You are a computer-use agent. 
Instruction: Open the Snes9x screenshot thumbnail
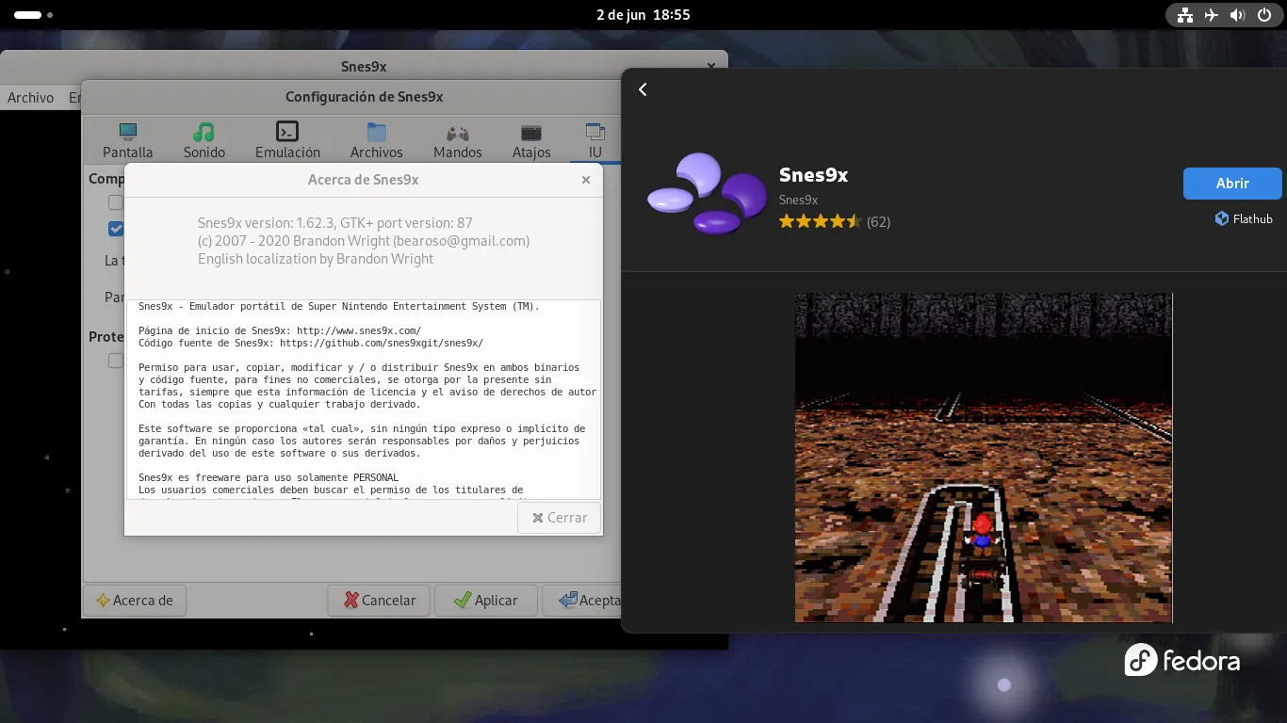984,458
